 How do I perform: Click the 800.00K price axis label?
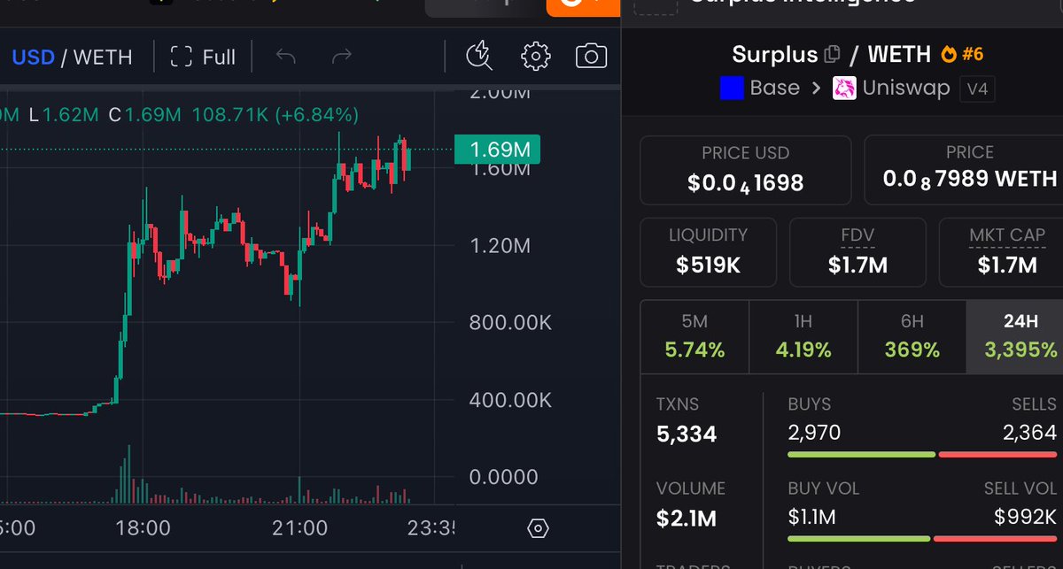[x=510, y=323]
